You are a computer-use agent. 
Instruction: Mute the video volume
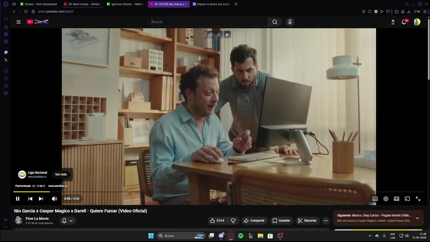point(54,199)
